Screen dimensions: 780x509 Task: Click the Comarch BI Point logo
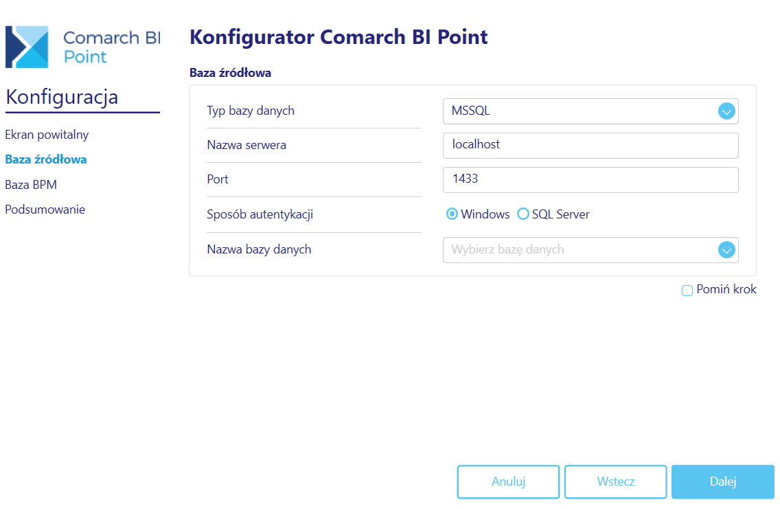pyautogui.click(x=82, y=47)
